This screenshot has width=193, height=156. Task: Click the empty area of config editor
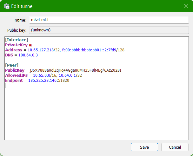coord(95,114)
